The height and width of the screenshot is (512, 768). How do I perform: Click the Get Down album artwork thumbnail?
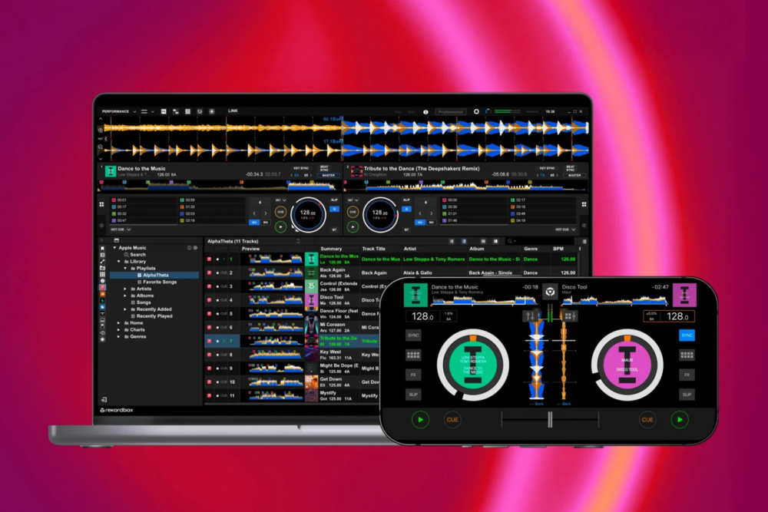coord(311,382)
